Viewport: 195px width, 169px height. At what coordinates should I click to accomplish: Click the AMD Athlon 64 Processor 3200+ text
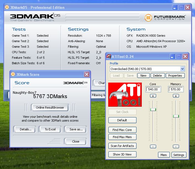[161, 41]
